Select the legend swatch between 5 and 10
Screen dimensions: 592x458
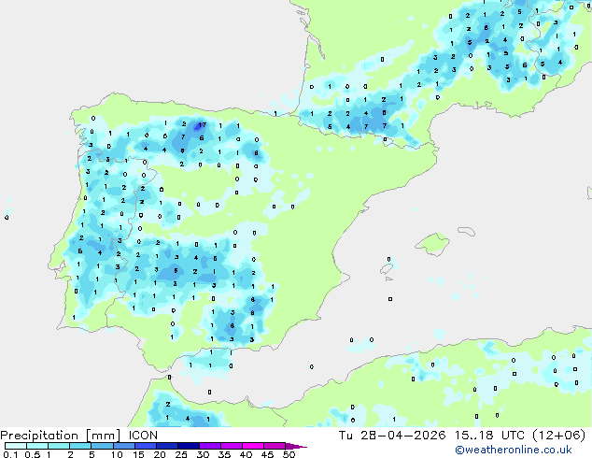103,446
